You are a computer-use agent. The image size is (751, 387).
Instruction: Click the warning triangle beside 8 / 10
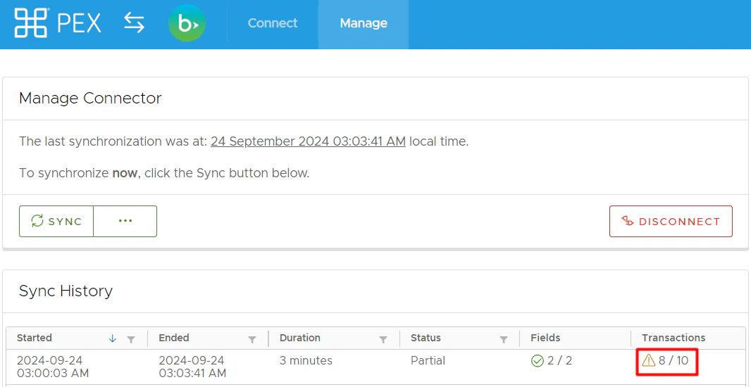(x=649, y=360)
